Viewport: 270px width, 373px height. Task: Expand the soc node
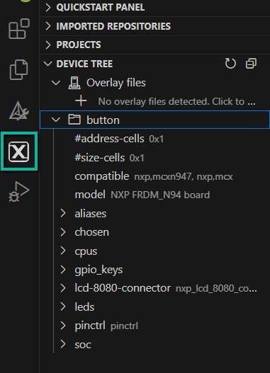click(x=63, y=344)
